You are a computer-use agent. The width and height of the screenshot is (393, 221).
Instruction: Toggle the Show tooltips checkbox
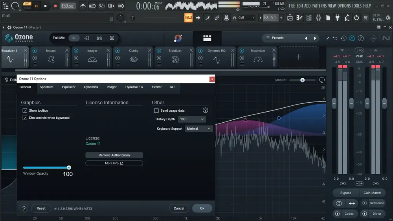[x=25, y=110]
